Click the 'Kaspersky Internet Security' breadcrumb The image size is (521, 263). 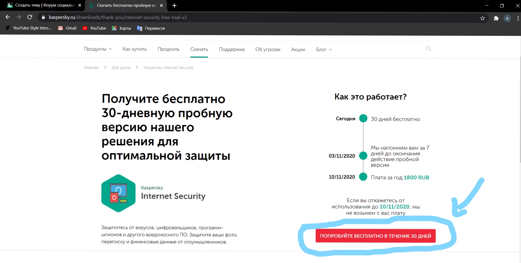169,67
